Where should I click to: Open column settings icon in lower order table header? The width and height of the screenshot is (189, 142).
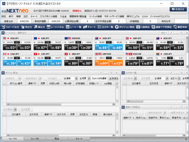tap(117, 114)
